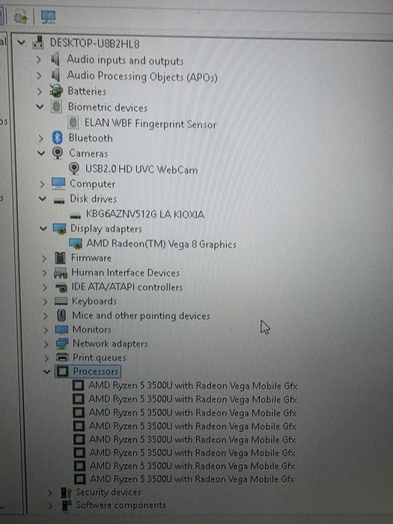The height and width of the screenshot is (524, 393).
Task: Click the ELAN WBF Fingerprint Sensor icon
Action: coord(73,122)
